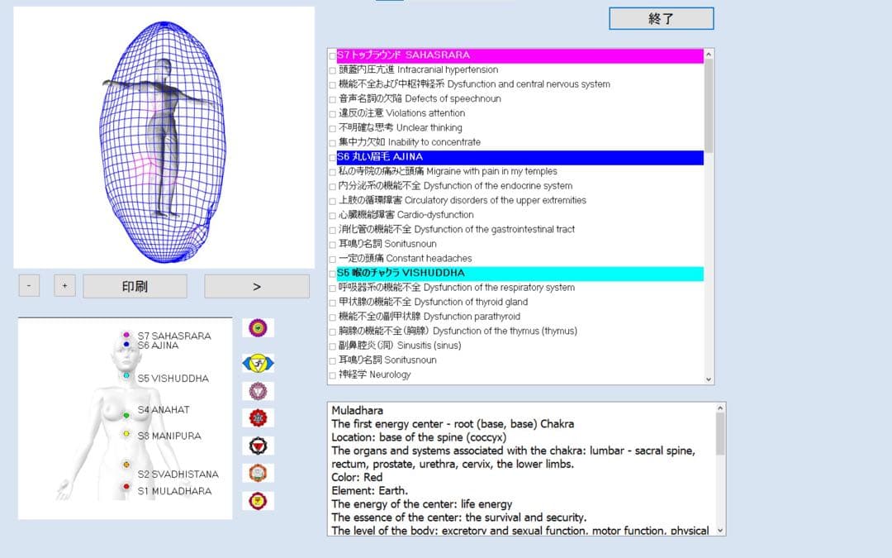Click the Vishuddha throat chakra icon

point(258,391)
